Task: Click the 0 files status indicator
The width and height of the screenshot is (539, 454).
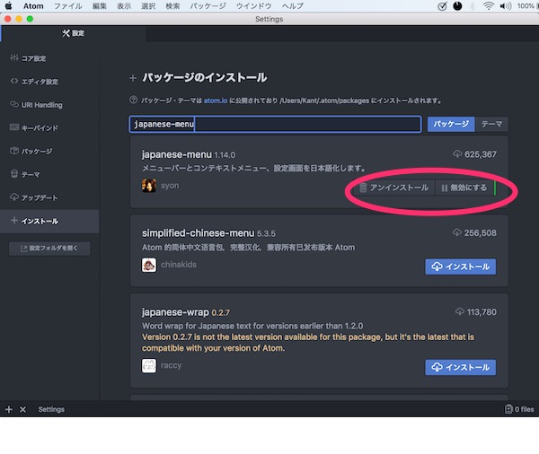Action: tap(519, 409)
